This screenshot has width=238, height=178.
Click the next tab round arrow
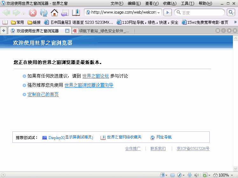[x=229, y=31]
